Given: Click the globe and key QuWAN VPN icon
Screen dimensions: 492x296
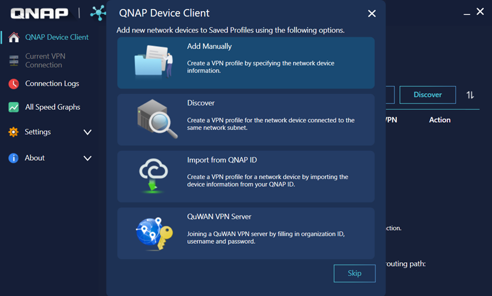Looking at the screenshot, I should point(154,233).
